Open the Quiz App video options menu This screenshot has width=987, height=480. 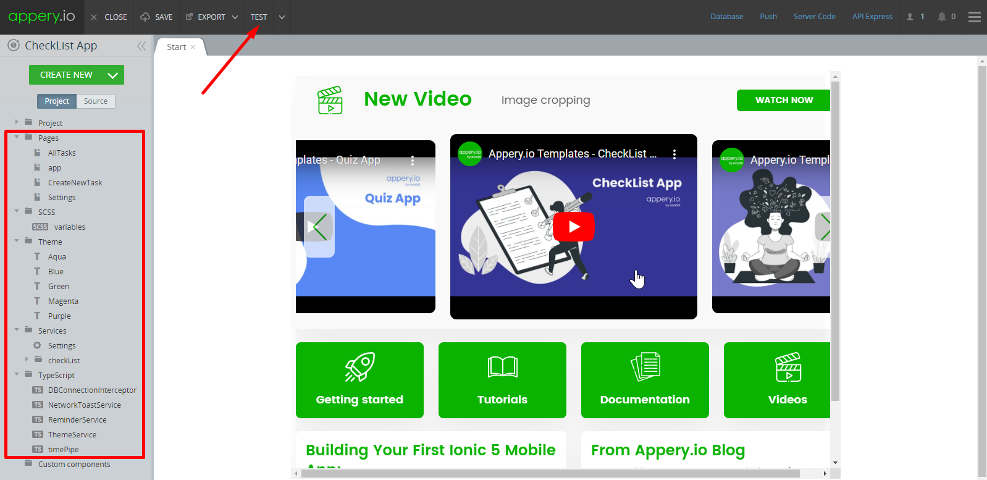tap(413, 160)
